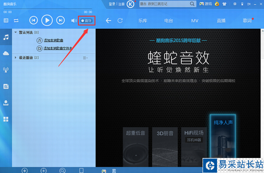Skip to the previous track
This screenshot has width=264, height=173.
(x=34, y=20)
